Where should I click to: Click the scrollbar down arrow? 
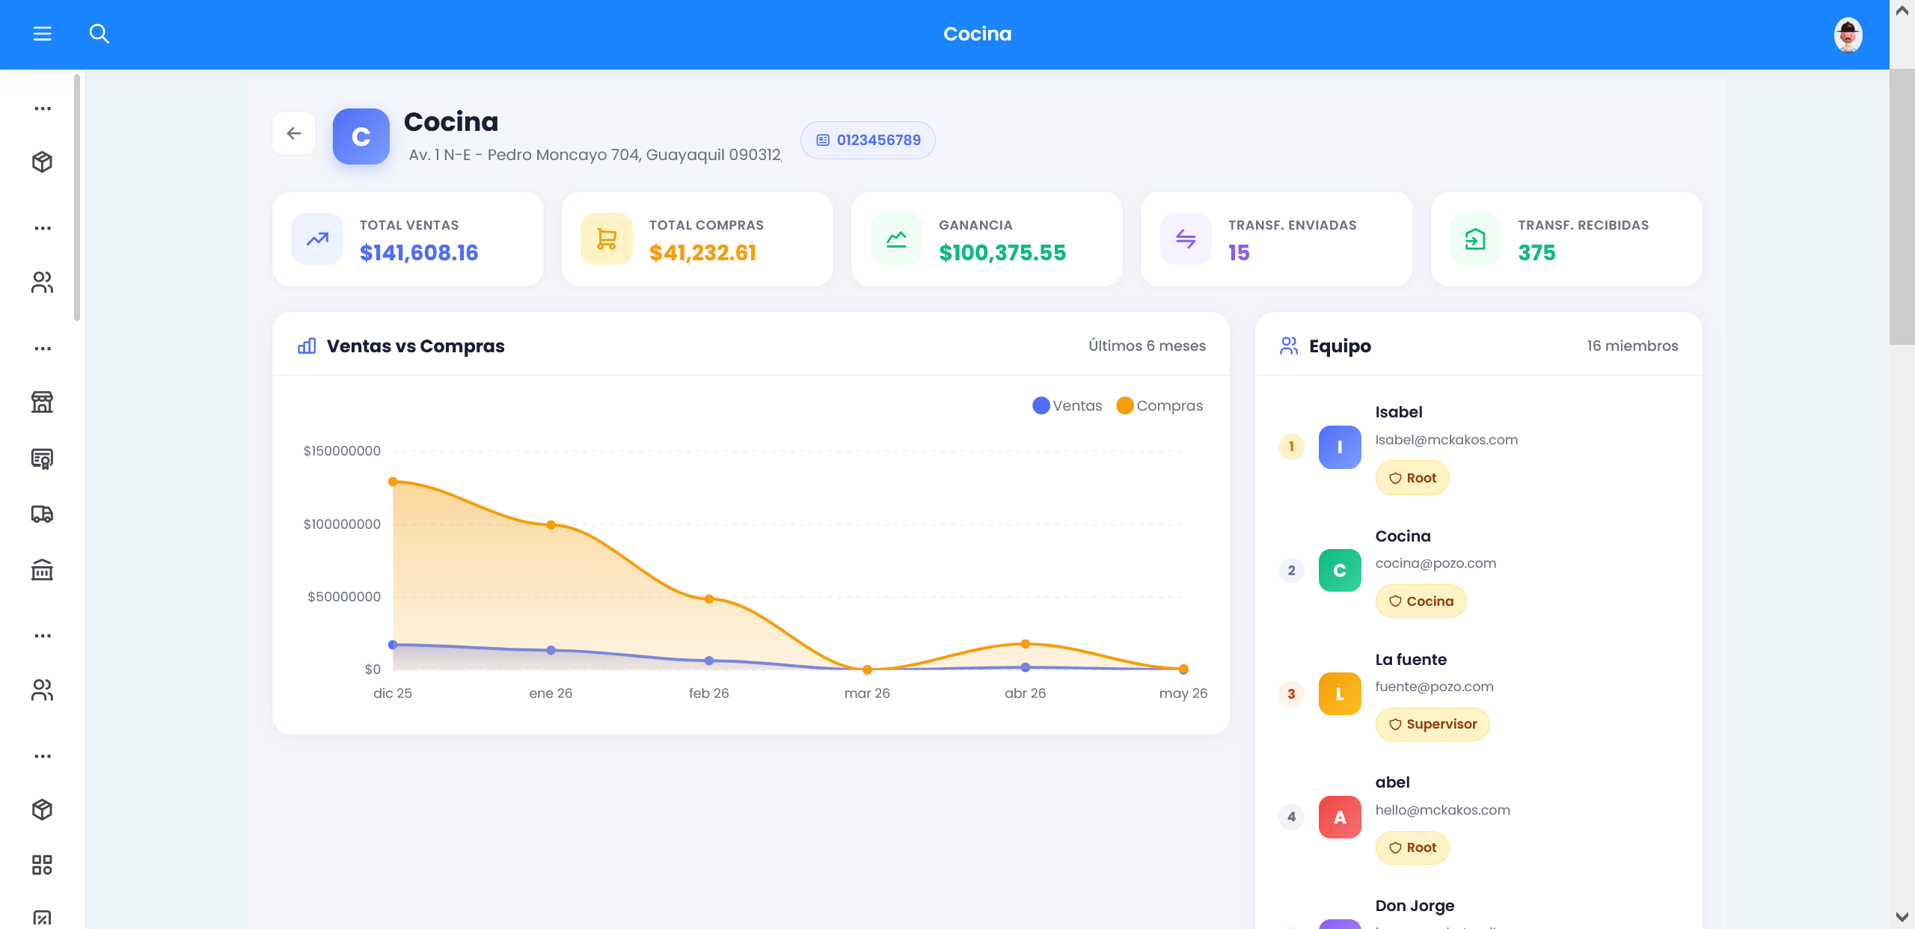click(x=1902, y=916)
